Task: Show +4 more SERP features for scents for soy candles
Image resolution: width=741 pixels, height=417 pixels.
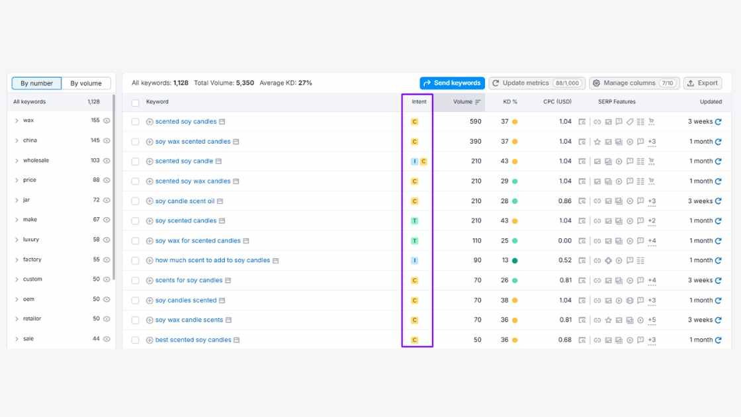Action: tap(652, 281)
